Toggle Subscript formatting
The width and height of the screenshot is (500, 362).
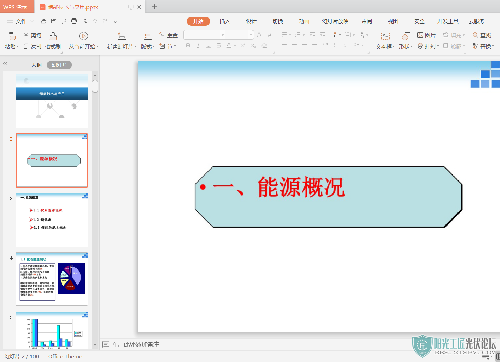[x=253, y=45]
